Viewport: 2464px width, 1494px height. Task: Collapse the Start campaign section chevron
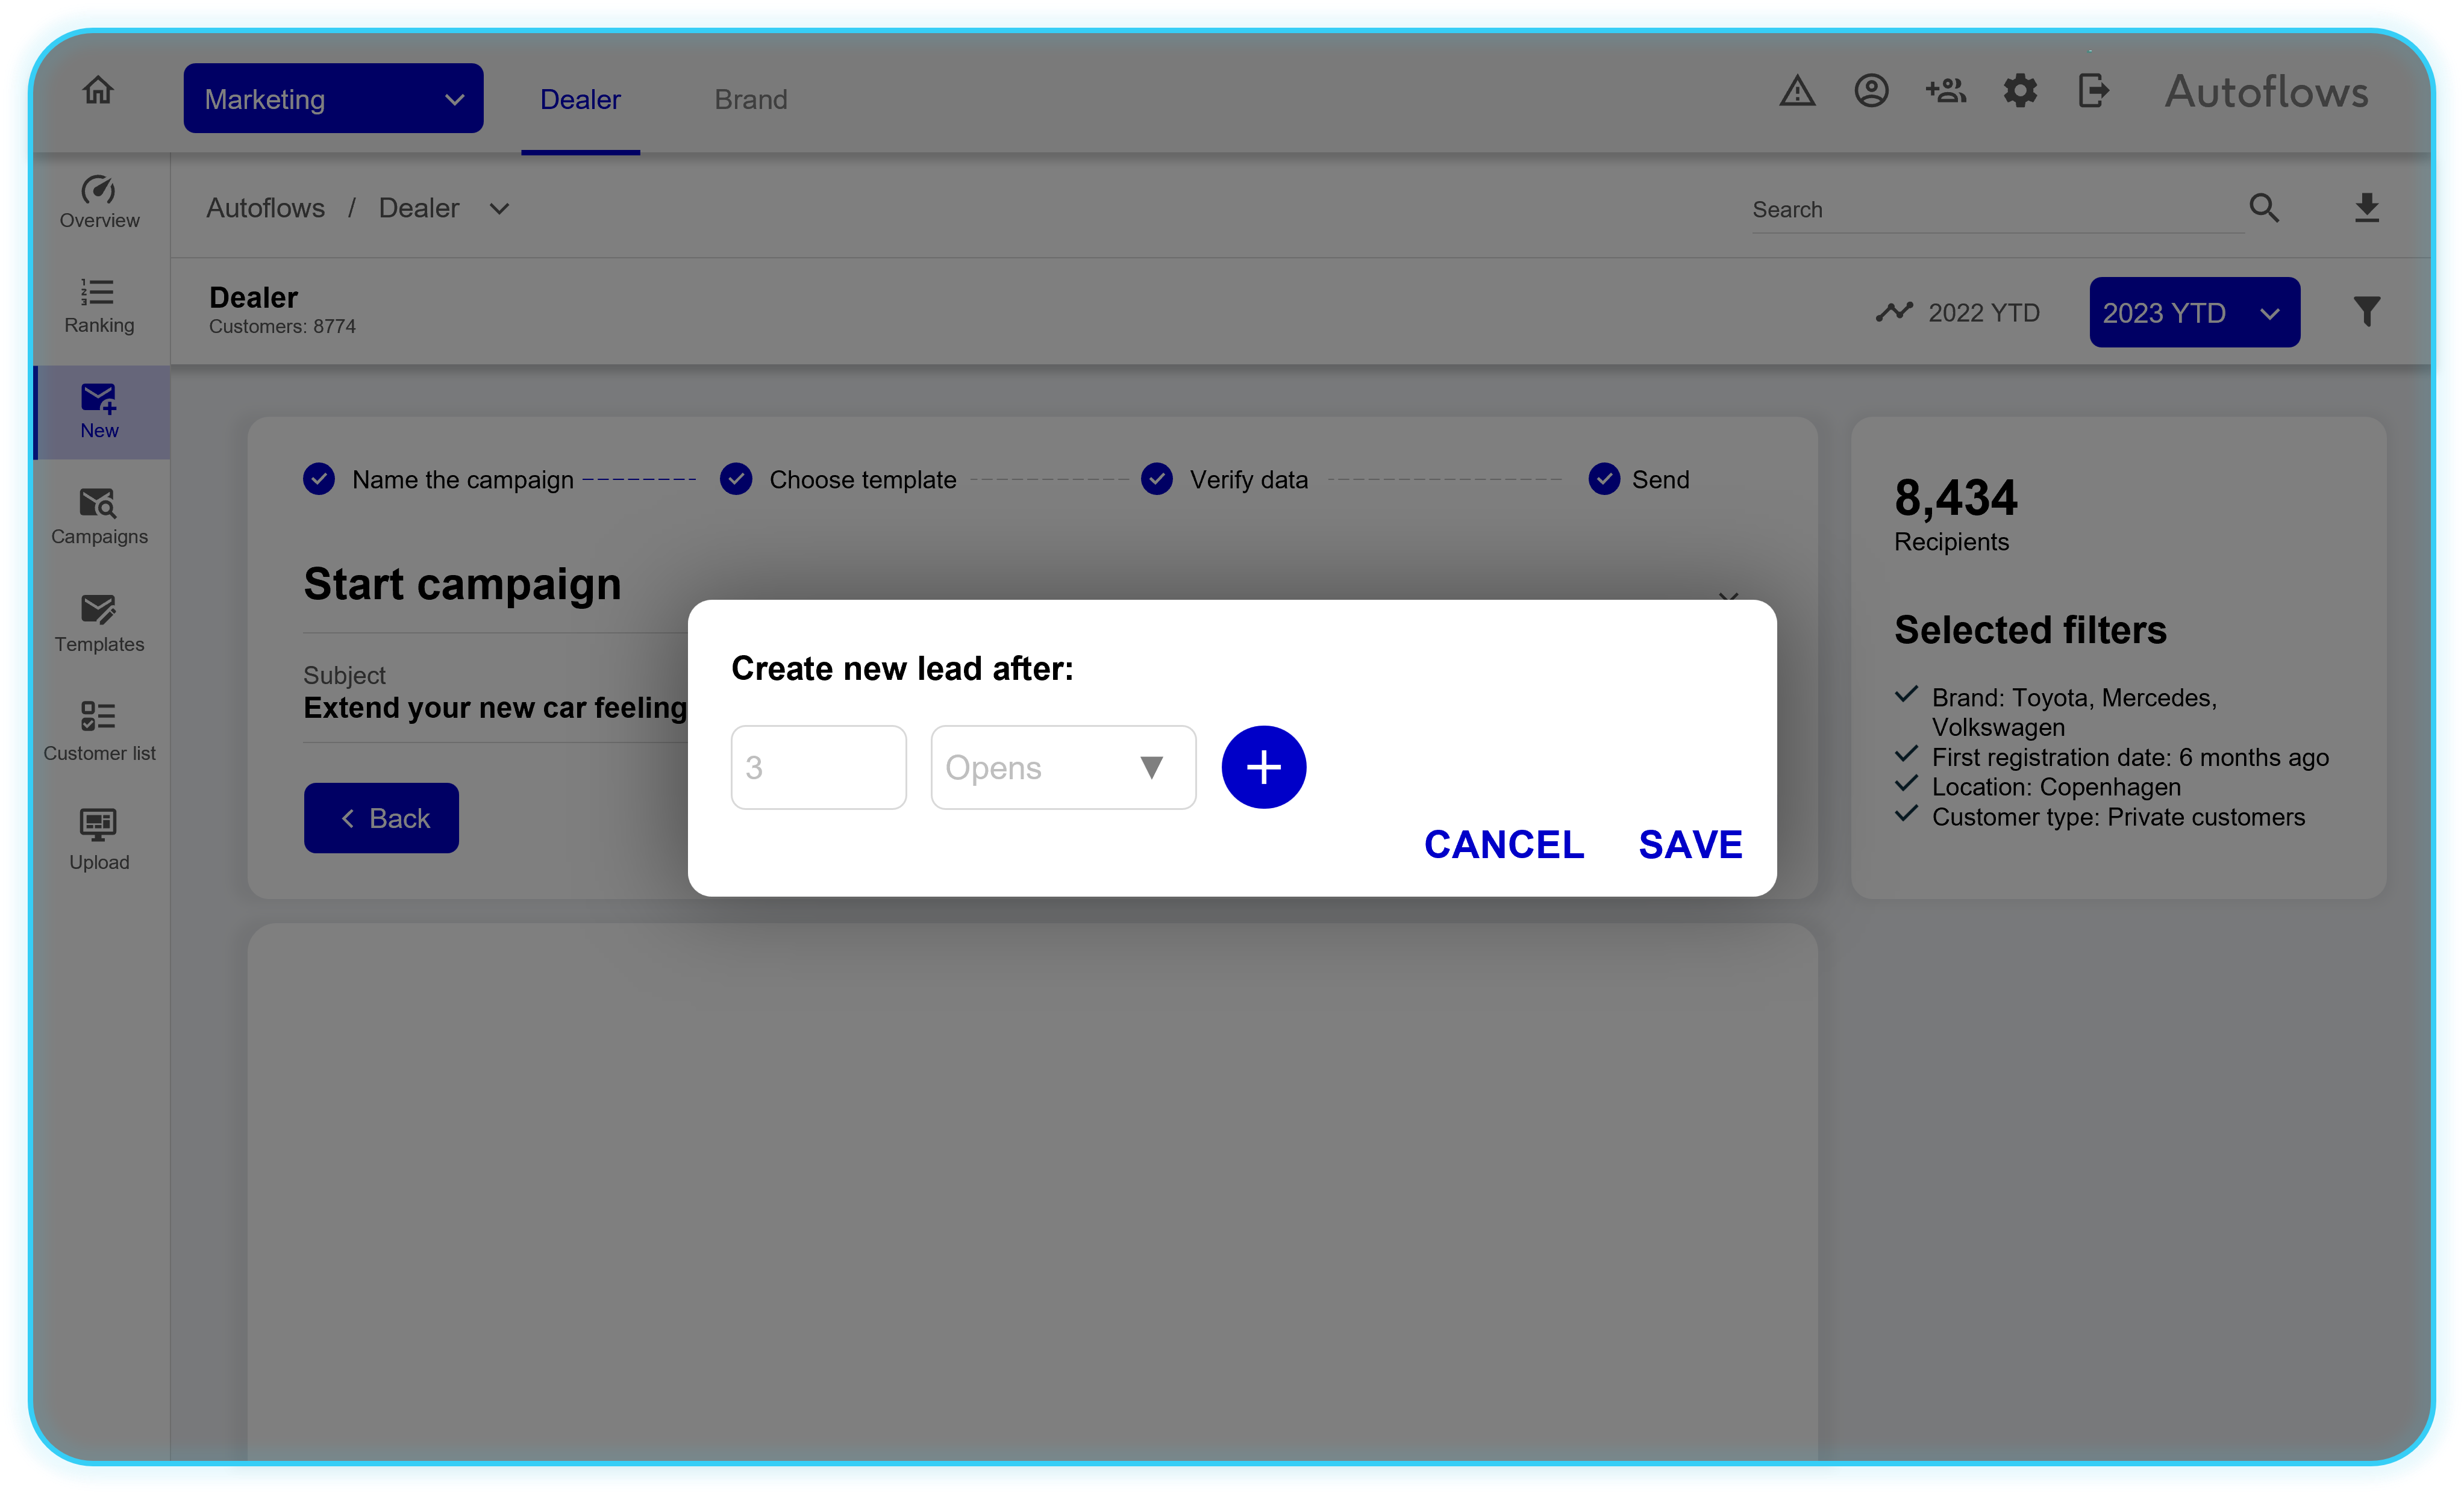tap(1728, 597)
